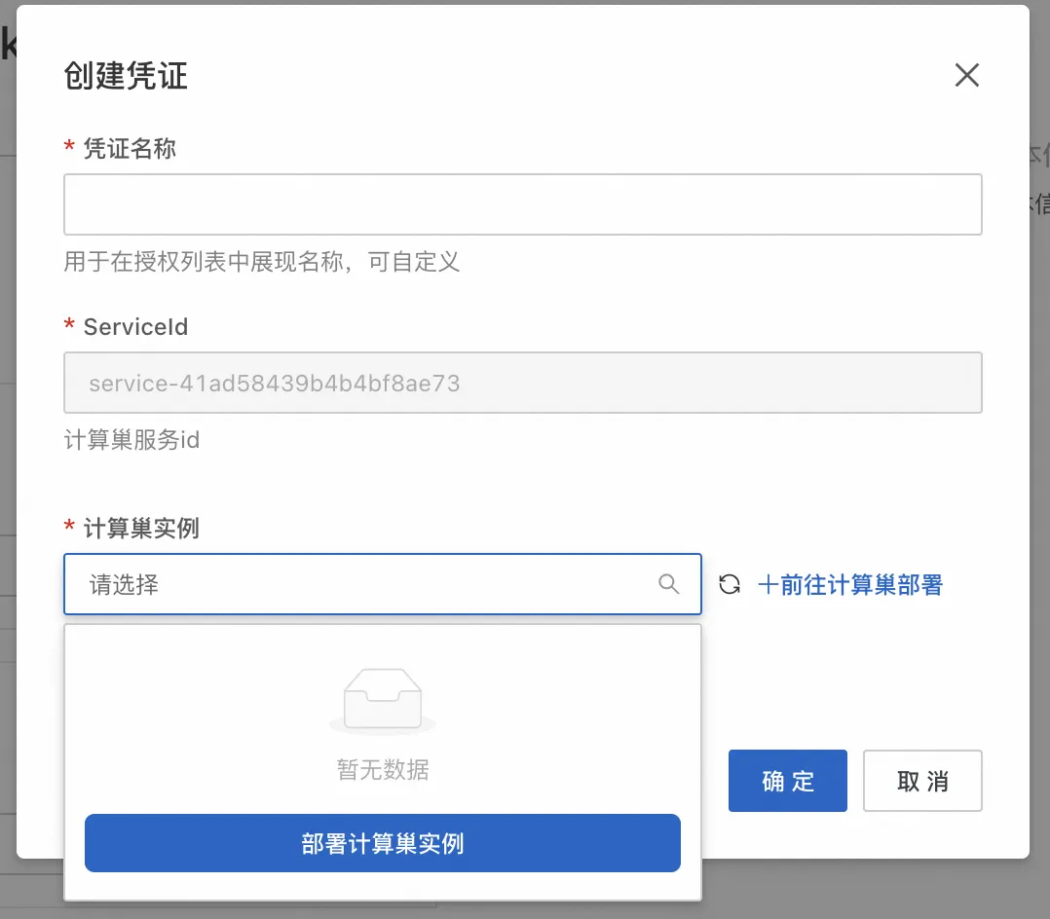Close the 创建凭证 dialog with X
The image size is (1050, 919).
[x=966, y=75]
